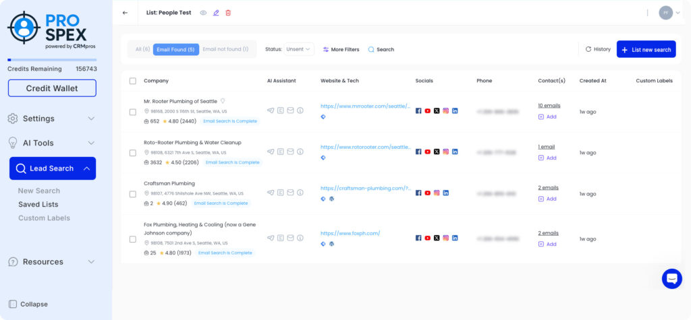Check the Craftsman Plumbing row checkbox
This screenshot has width=691, height=320.
(x=133, y=193)
